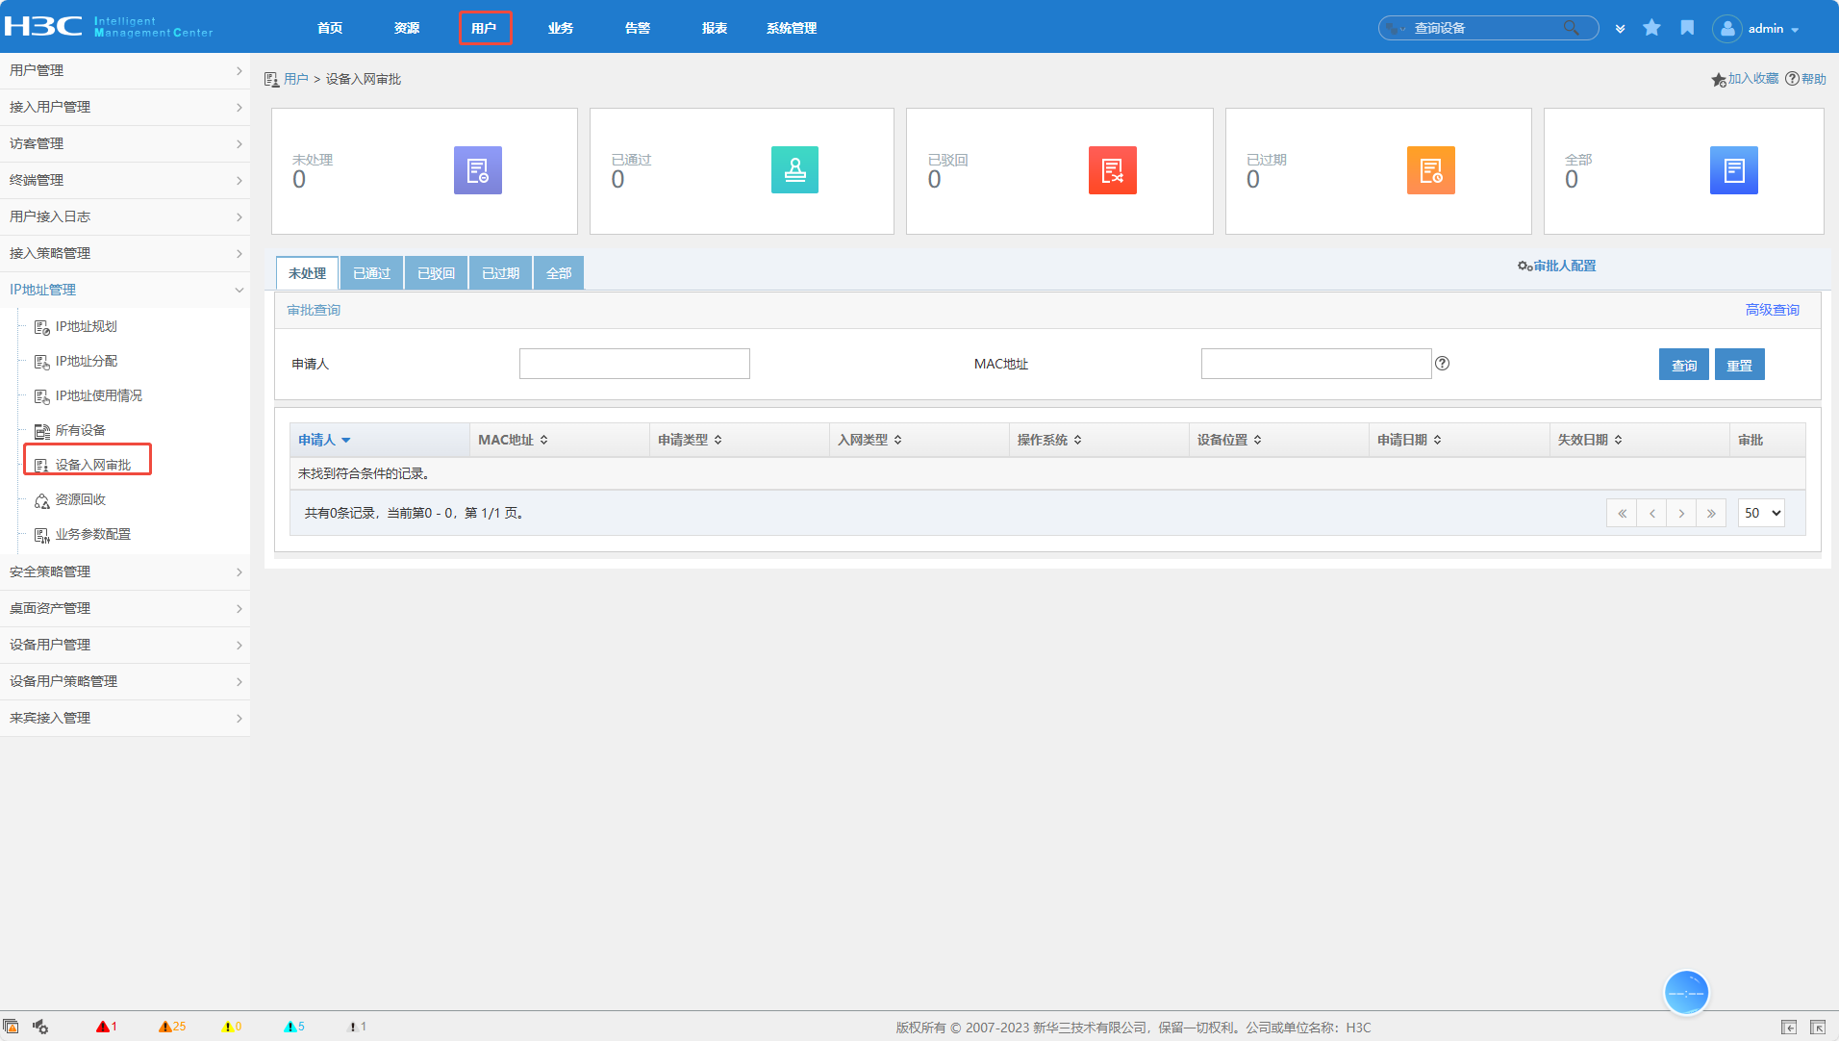
Task: Go to previous page of results
Action: [x=1651, y=513]
